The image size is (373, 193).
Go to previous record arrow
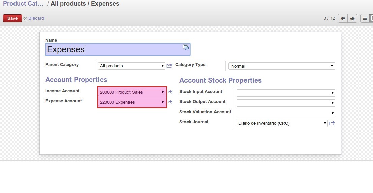coord(343,18)
